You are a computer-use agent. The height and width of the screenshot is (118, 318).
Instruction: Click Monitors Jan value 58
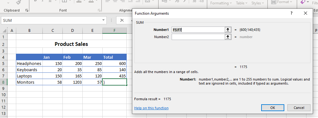pyautogui.click(x=53, y=82)
